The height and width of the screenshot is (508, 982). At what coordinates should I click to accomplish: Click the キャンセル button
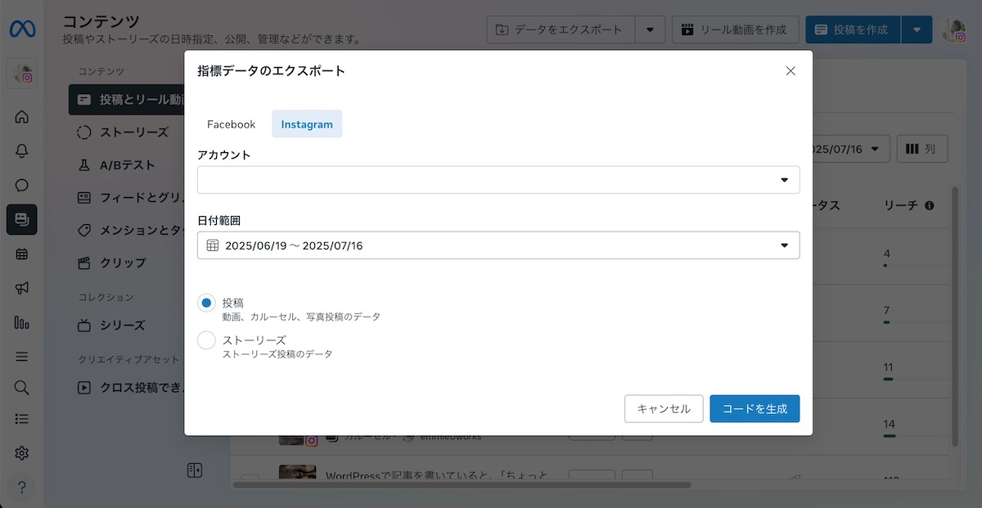pos(663,409)
